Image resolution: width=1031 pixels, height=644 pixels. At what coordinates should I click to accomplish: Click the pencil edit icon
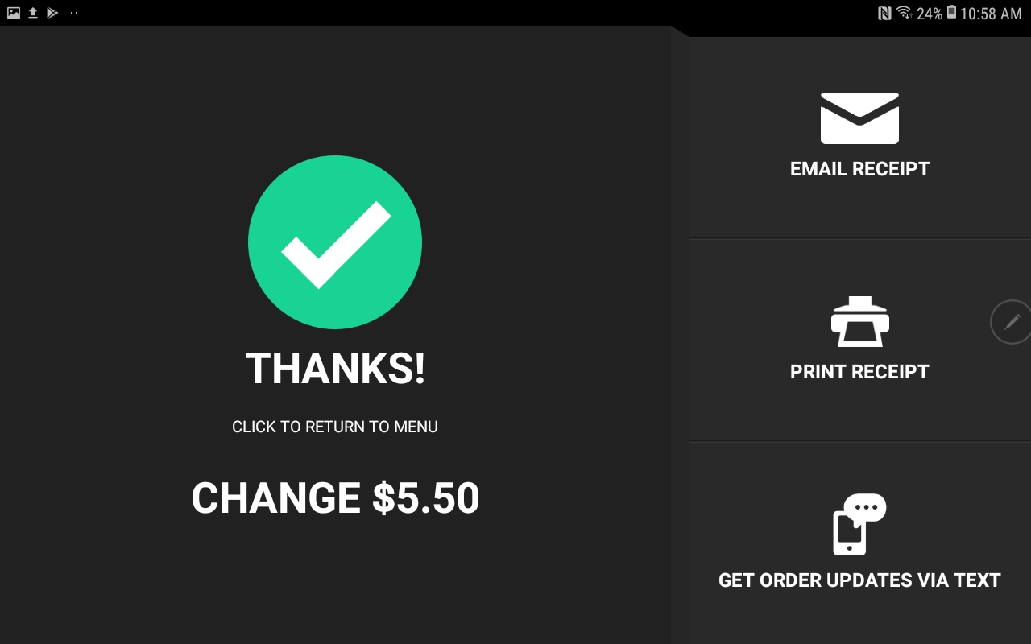[1012, 322]
